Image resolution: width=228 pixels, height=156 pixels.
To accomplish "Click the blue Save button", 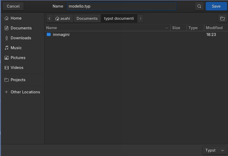I will pyautogui.click(x=216, y=6).
